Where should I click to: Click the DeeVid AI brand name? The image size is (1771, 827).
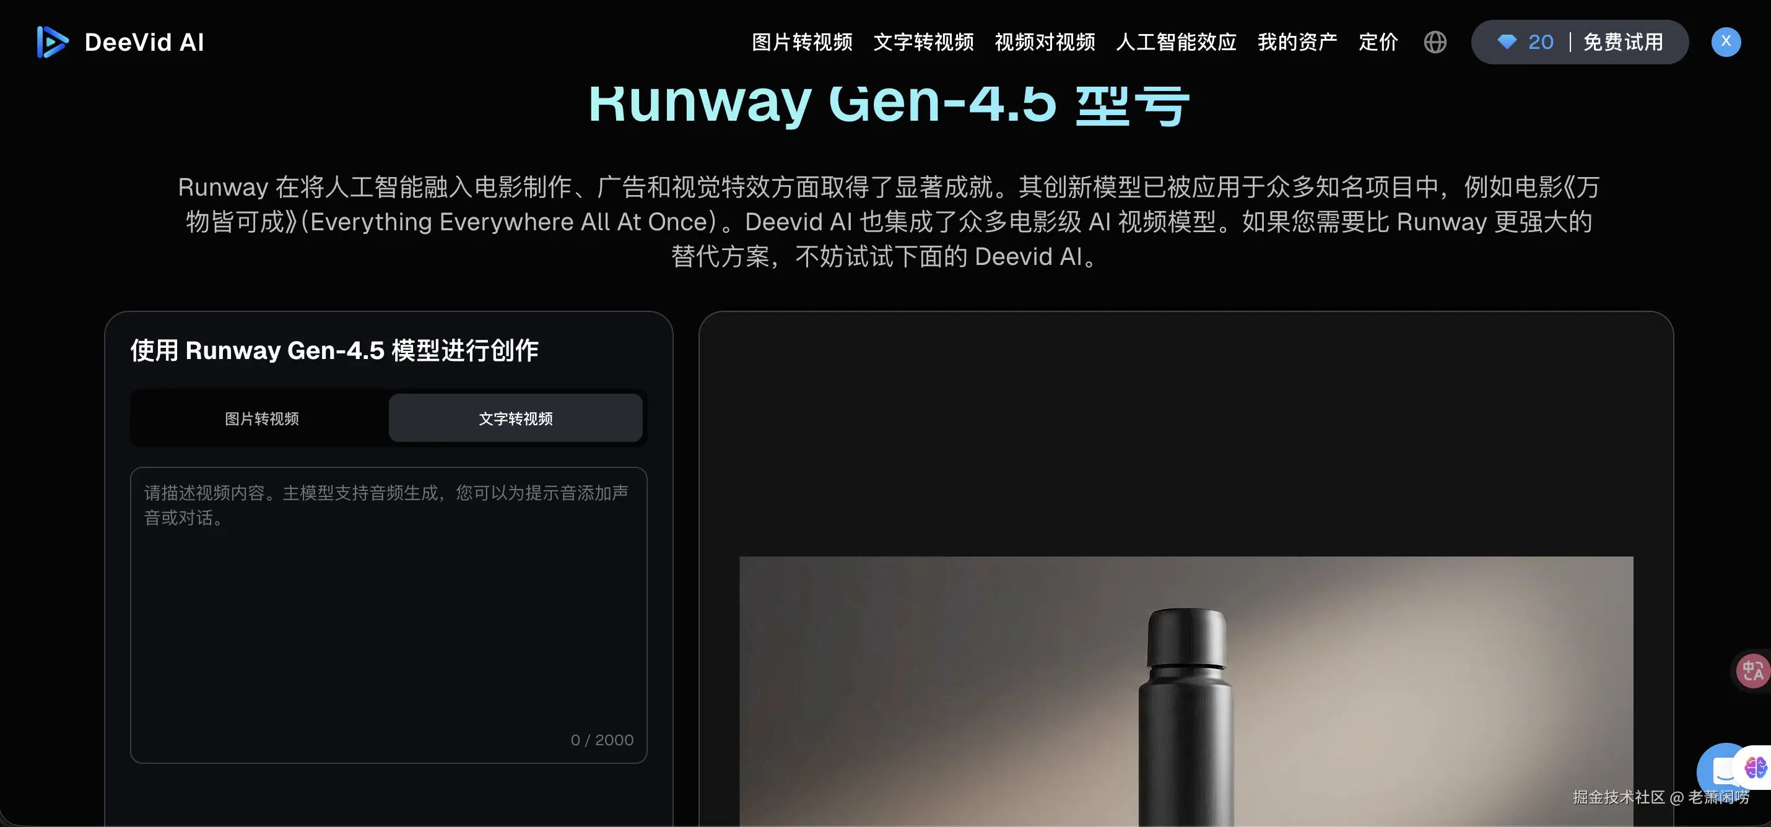[144, 42]
